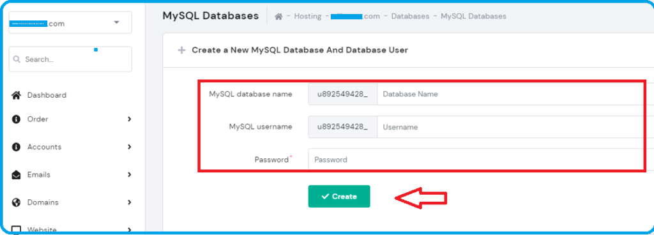Expand the Order submenu chevron
The height and width of the screenshot is (235, 654).
click(129, 119)
